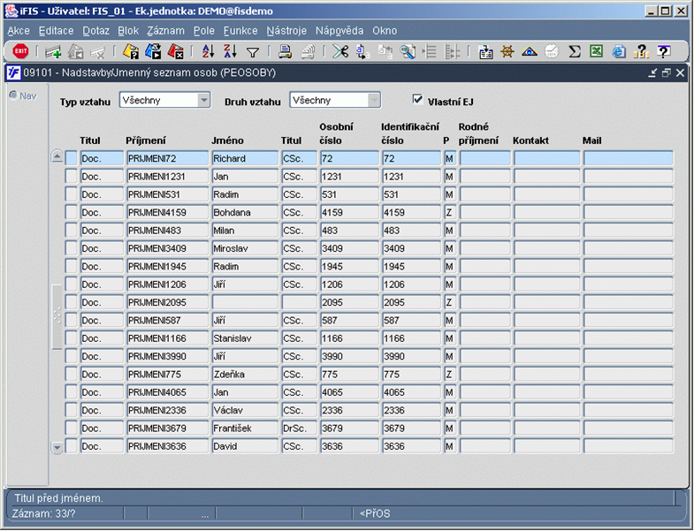
Task: Click the scissors cut icon
Action: click(340, 52)
